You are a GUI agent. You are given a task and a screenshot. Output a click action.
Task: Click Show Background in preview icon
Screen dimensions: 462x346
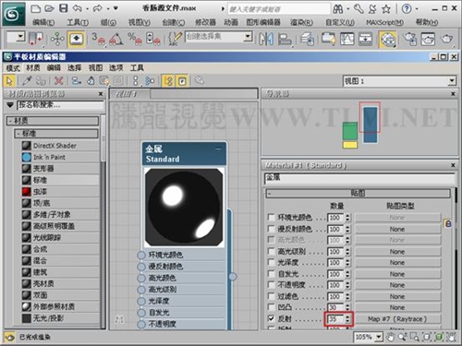coord(118,81)
